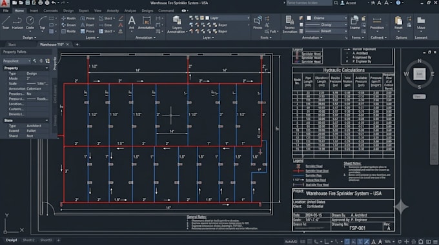
Task: Switch to the Contrasts ribbon tab
Action: (50, 10)
